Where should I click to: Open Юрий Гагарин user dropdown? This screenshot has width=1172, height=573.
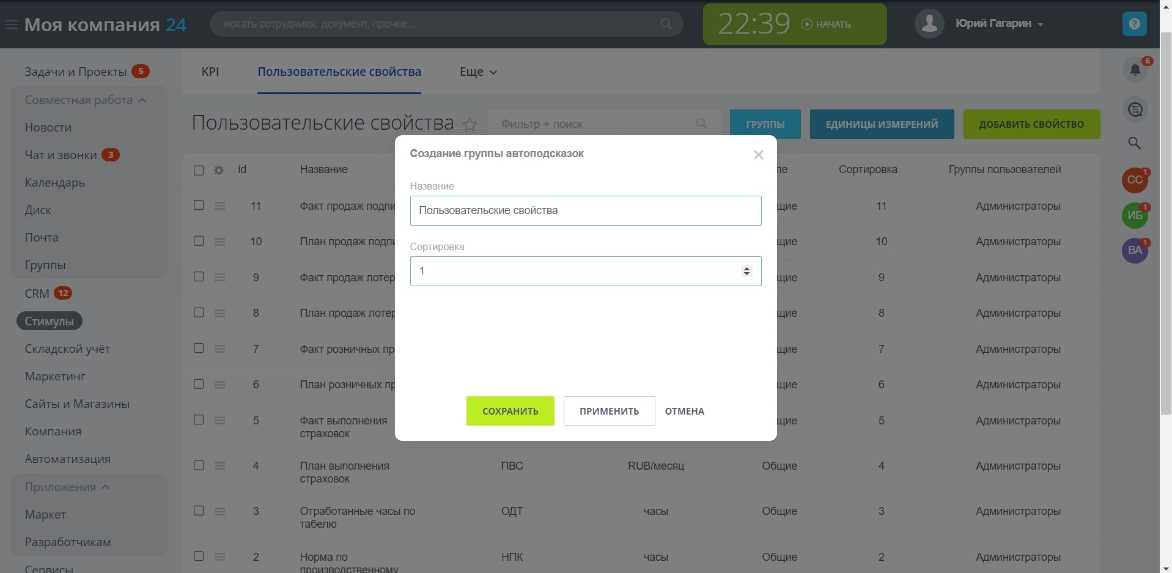tap(999, 23)
